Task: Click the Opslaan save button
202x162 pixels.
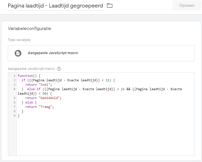Action: tap(187, 5)
